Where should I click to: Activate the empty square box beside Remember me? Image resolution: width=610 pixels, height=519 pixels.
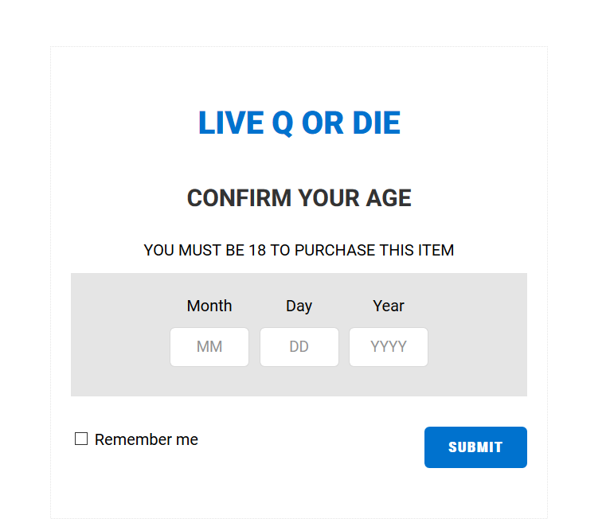point(81,439)
